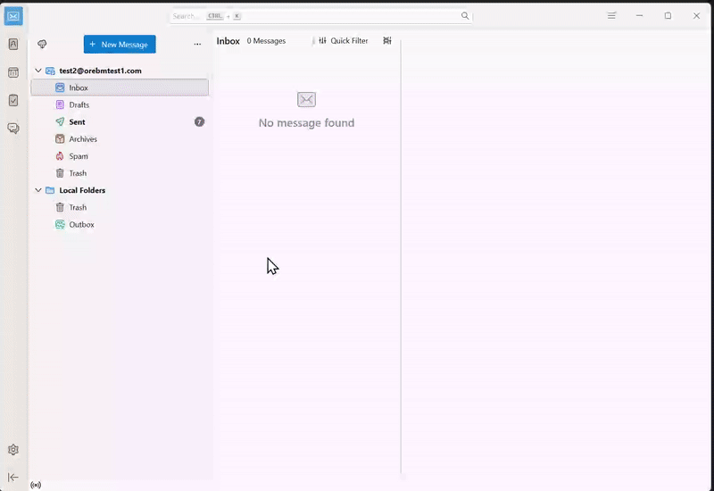
Task: Open the Mail space icon
Action: point(13,16)
